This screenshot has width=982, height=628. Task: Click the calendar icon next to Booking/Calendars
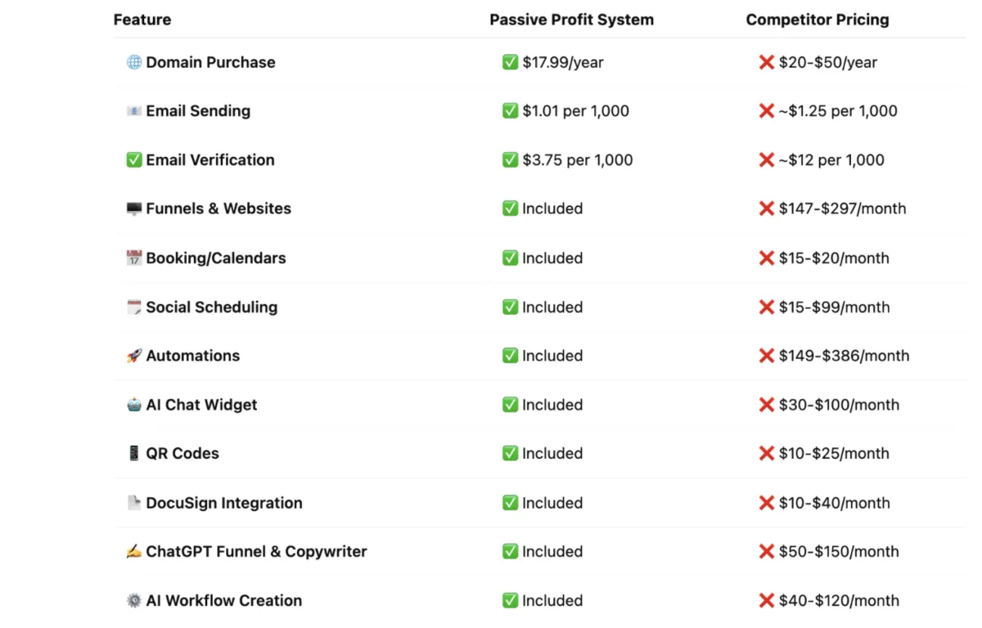coord(134,258)
